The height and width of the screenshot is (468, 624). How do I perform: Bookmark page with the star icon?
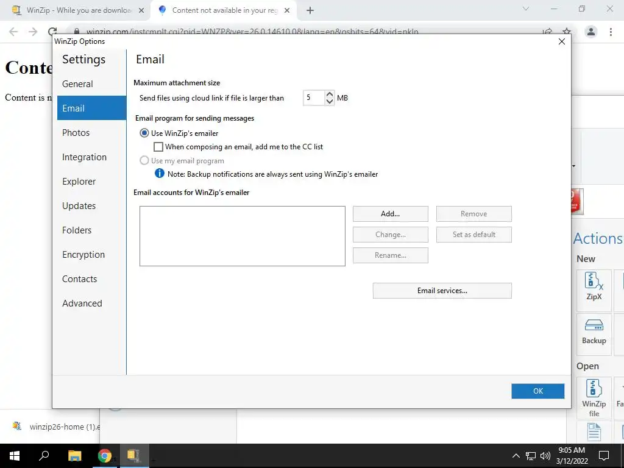pyautogui.click(x=567, y=32)
